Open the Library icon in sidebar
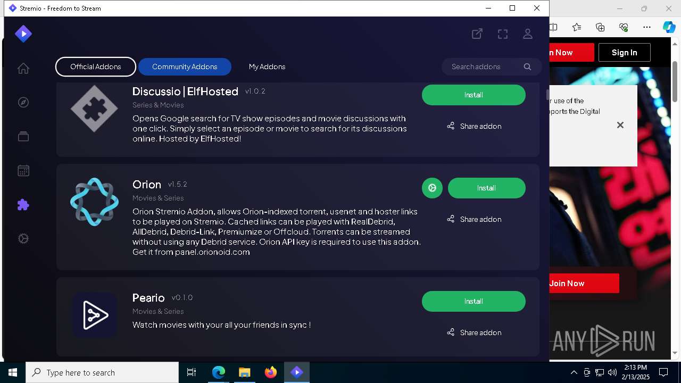681x383 pixels. pos(23,136)
